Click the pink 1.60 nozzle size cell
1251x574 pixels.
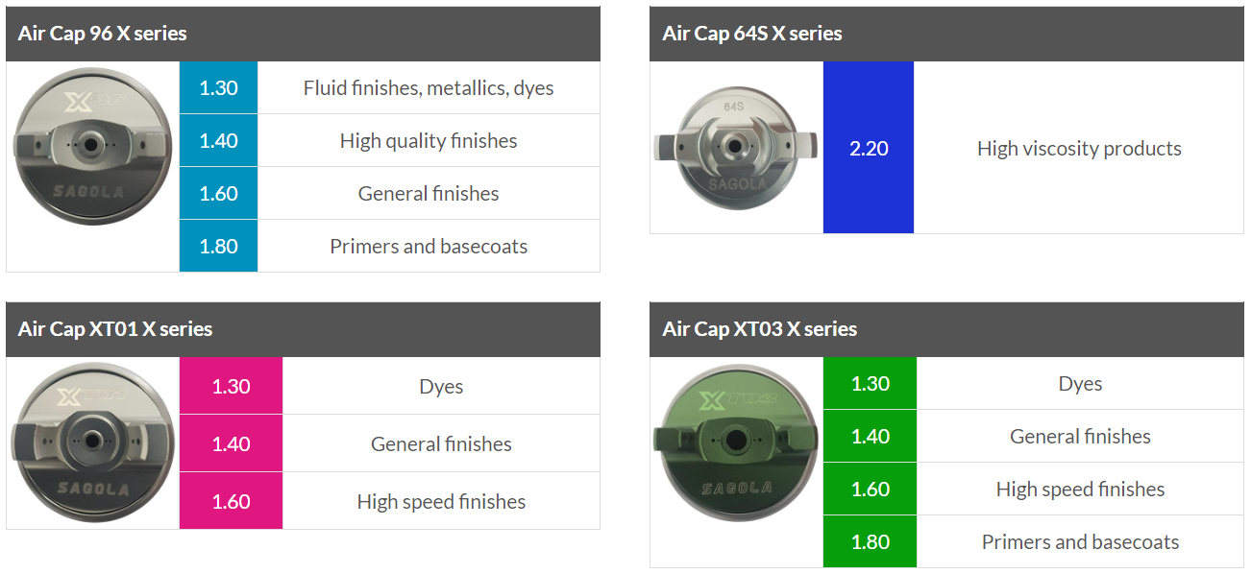231,501
